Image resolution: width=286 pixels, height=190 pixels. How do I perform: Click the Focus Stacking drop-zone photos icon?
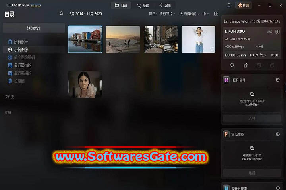(252, 148)
